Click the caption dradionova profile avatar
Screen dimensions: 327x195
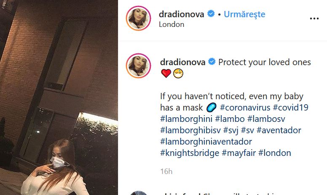[x=138, y=66]
